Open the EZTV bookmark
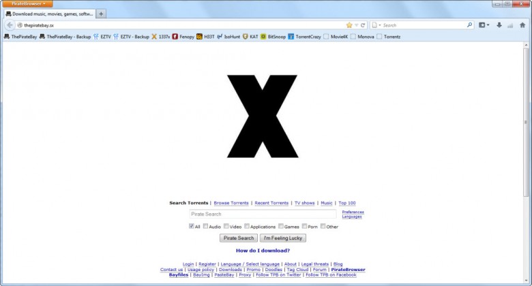Screen dimensions: 532x286 click(102, 37)
